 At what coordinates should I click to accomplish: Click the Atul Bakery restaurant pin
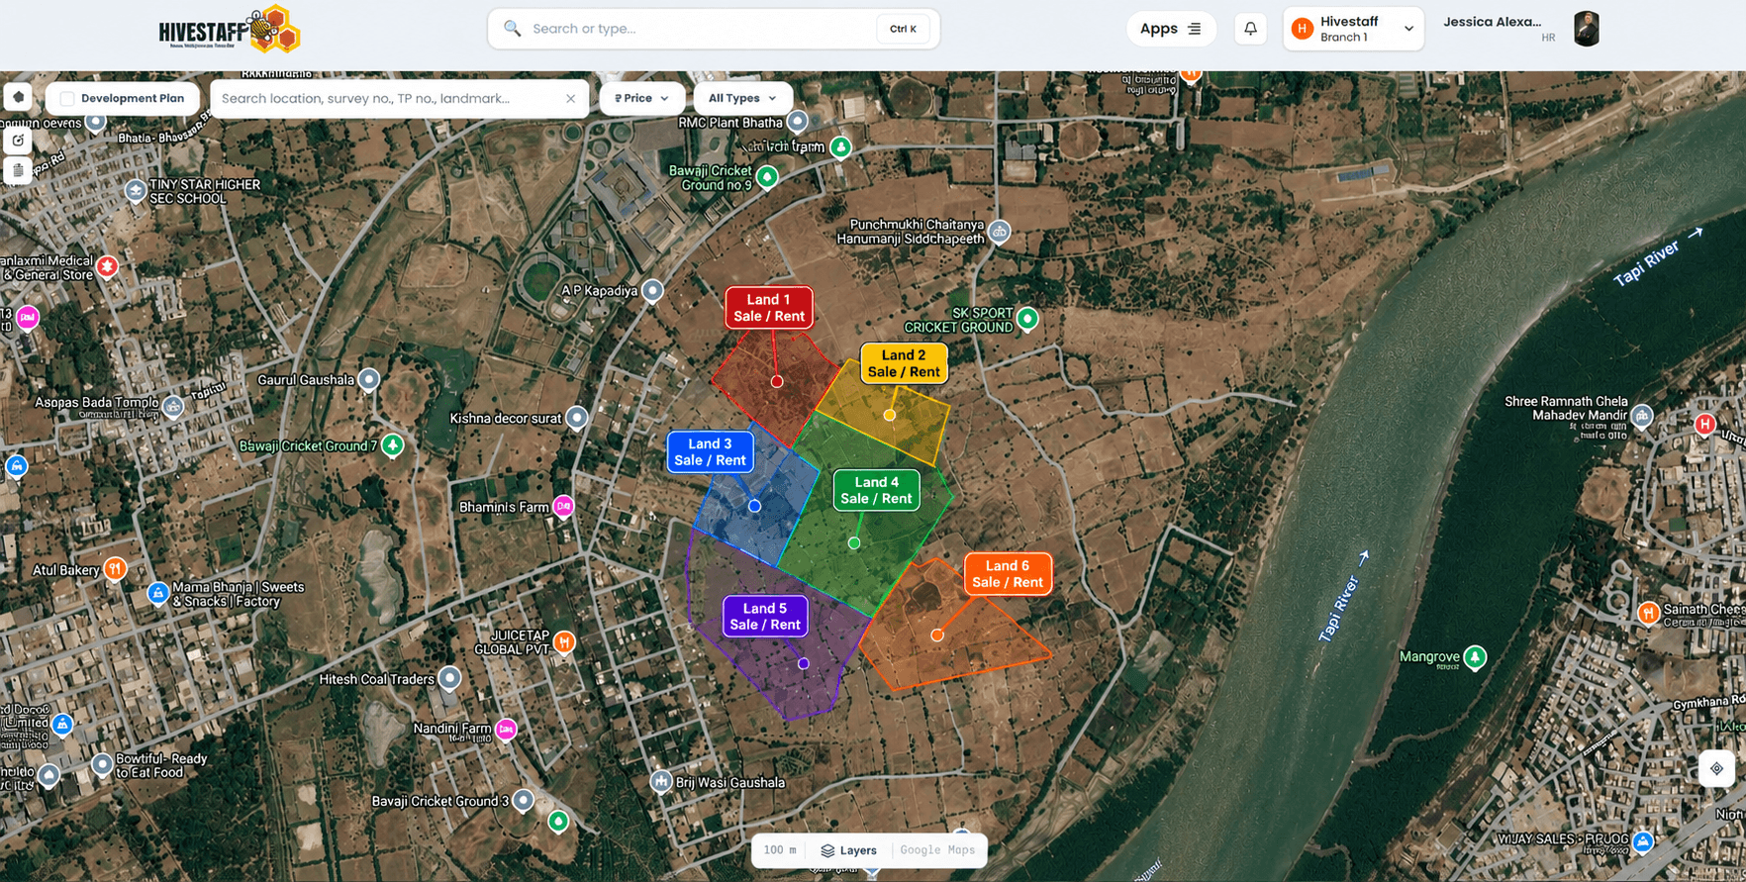[115, 569]
